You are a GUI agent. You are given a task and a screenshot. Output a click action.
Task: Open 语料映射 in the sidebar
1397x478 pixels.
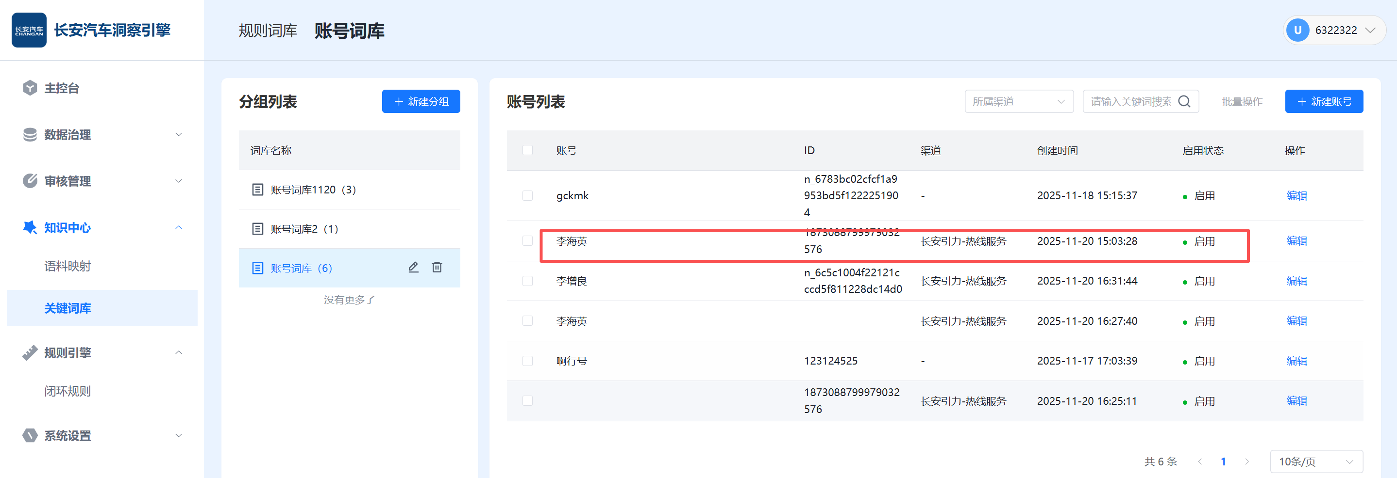click(68, 266)
